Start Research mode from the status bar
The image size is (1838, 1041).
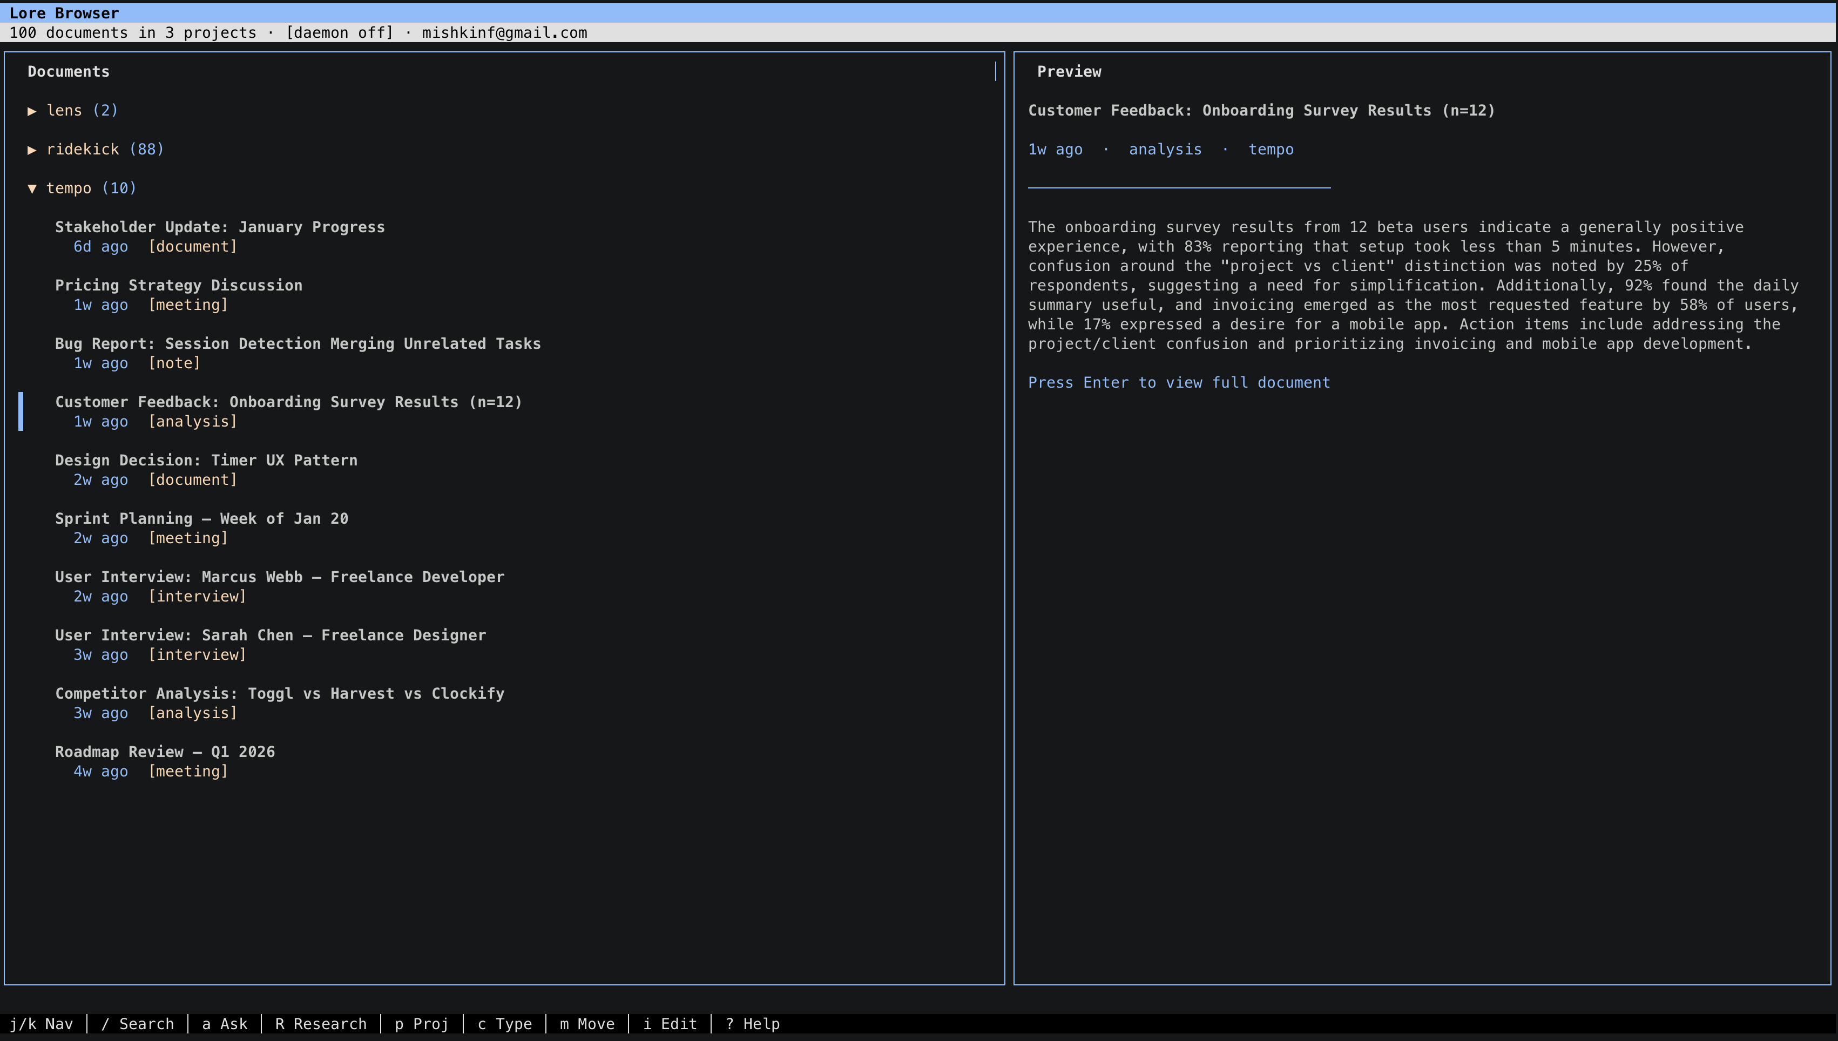coord(320,1024)
